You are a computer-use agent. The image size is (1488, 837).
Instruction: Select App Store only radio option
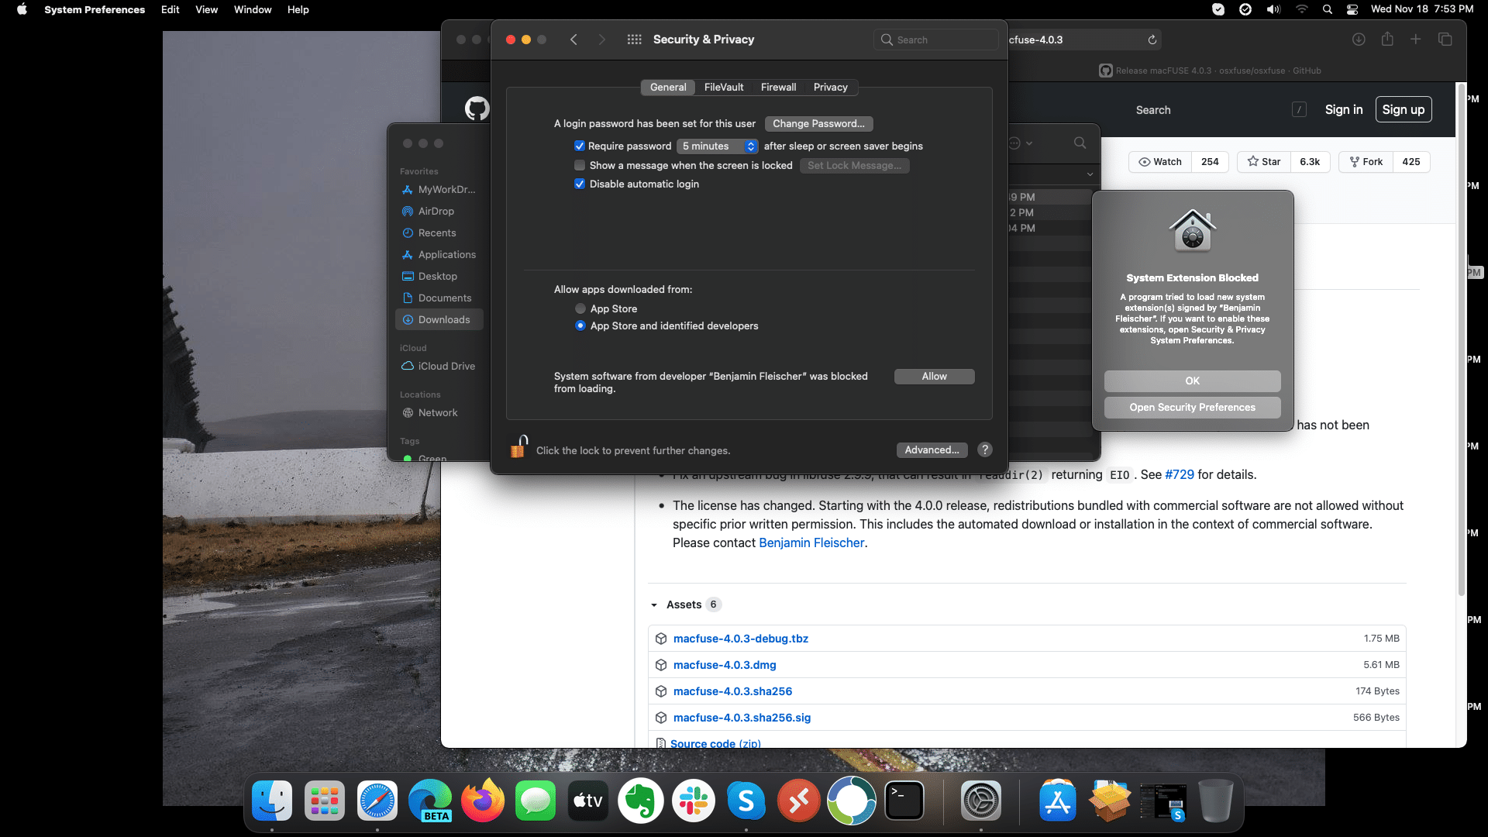[580, 308]
